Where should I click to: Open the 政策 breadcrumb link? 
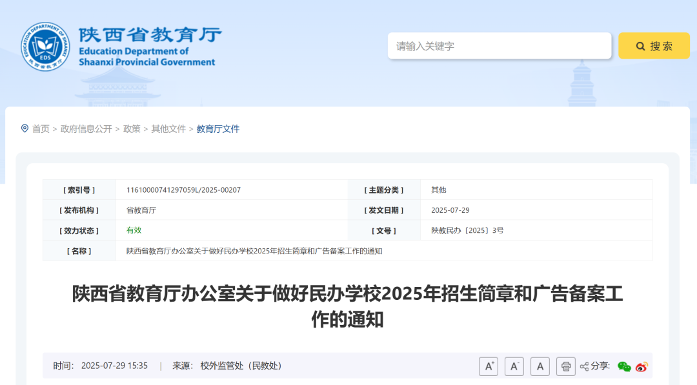click(131, 128)
